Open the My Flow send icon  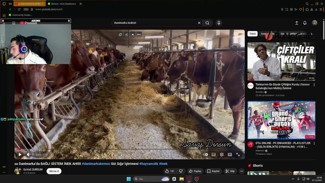coord(296,9)
